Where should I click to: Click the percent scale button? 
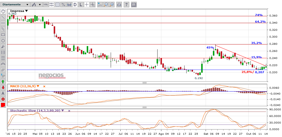click(63, 5)
